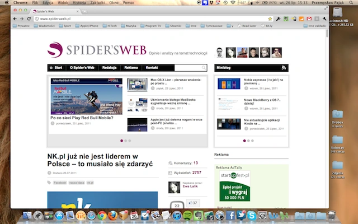Open the Historia menu
Screen dimensions: 358x224
click(79, 3)
